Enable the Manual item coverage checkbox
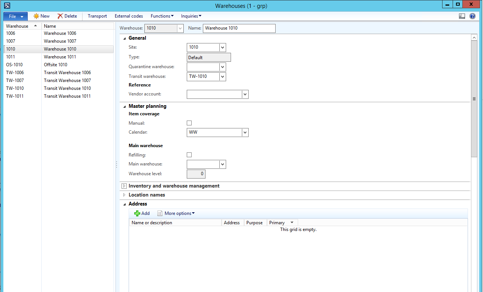This screenshot has height=292, width=483. 189,123
